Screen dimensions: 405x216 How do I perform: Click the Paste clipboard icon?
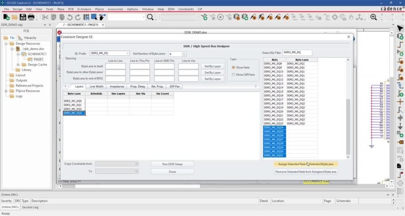62,17
